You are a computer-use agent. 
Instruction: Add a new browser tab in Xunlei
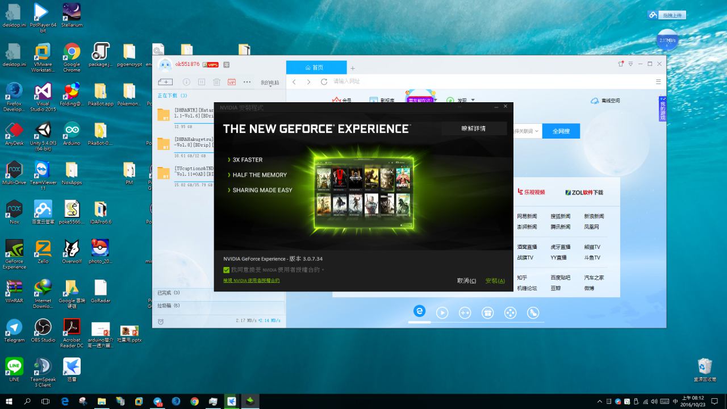coord(353,68)
